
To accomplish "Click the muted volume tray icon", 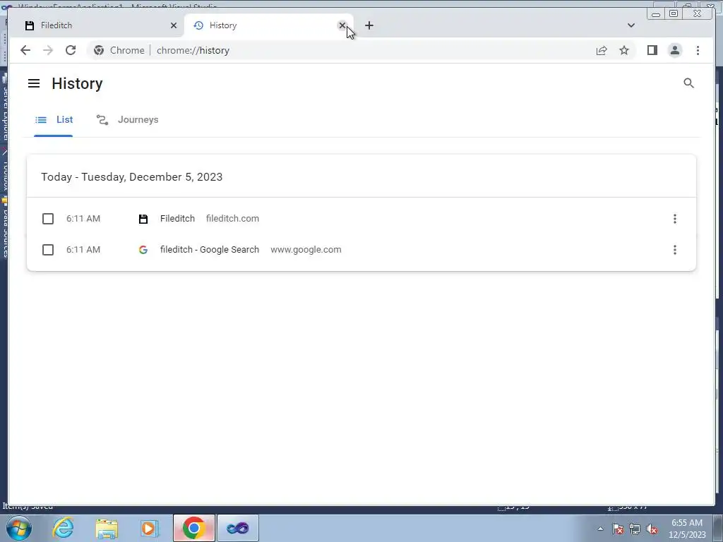I will (652, 529).
